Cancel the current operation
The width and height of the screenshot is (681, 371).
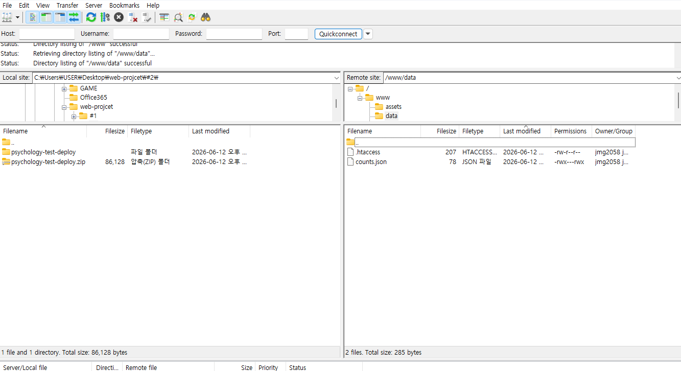(x=119, y=17)
